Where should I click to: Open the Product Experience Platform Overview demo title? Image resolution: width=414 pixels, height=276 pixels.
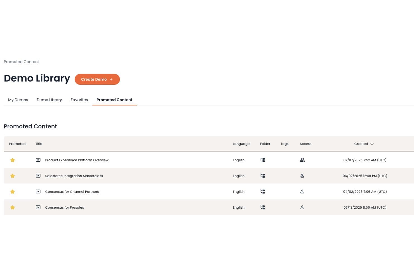pos(77,160)
